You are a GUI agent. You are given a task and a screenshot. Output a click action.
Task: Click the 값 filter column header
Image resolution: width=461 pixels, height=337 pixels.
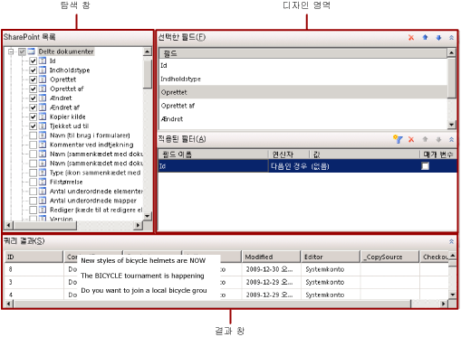[365, 154]
